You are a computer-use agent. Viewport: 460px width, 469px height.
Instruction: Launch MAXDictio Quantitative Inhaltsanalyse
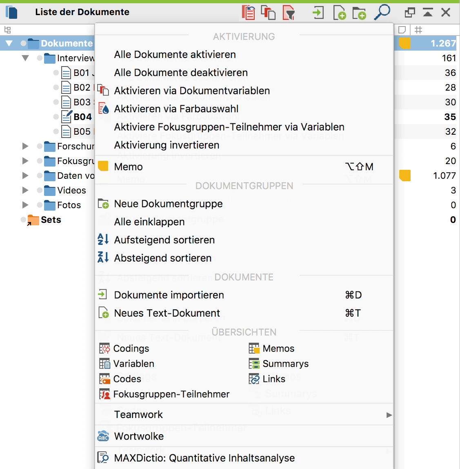point(204,458)
